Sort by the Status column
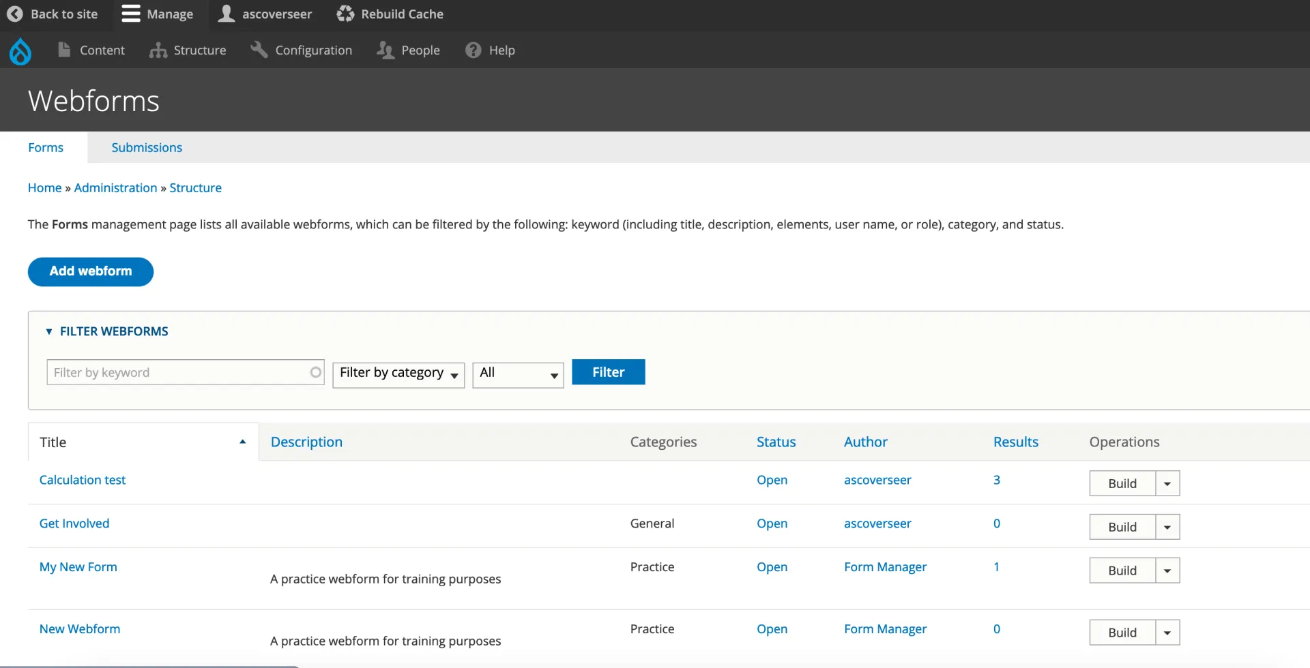The width and height of the screenshot is (1310, 668). [x=776, y=442]
